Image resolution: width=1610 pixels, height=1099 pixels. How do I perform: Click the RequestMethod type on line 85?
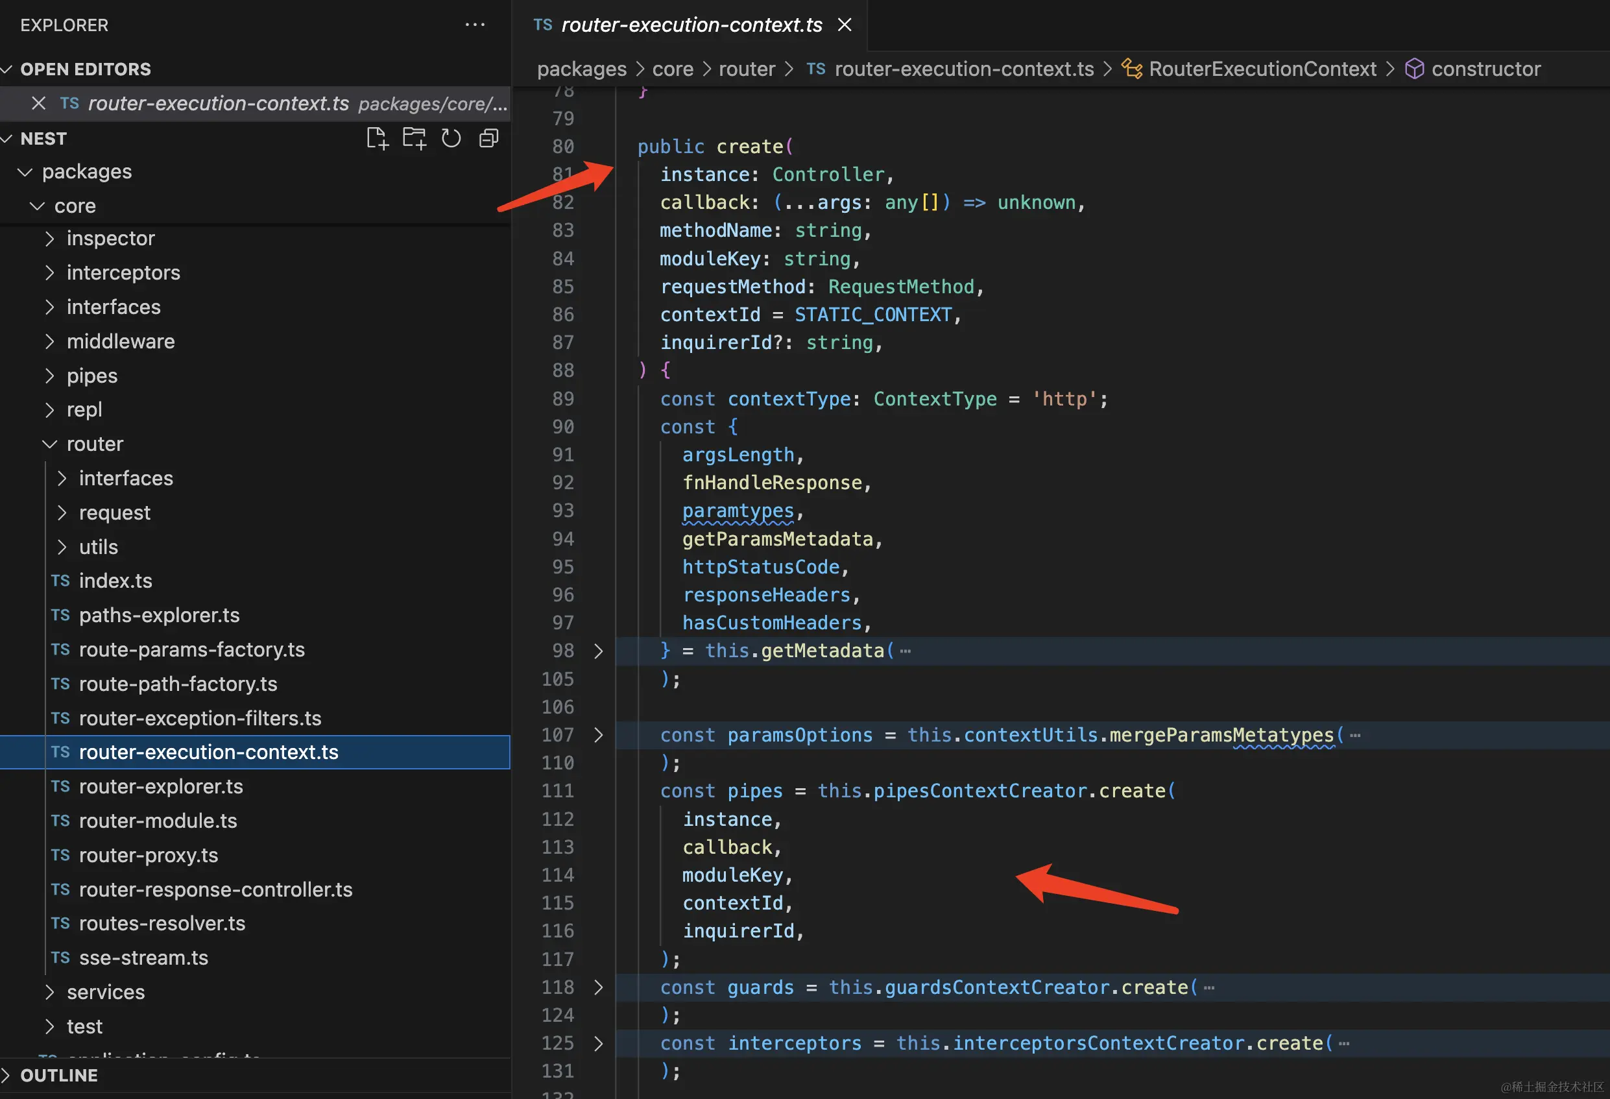[900, 287]
